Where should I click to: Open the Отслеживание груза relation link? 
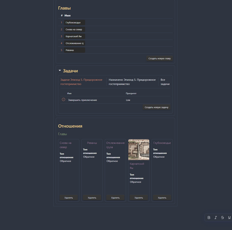[x=115, y=145]
